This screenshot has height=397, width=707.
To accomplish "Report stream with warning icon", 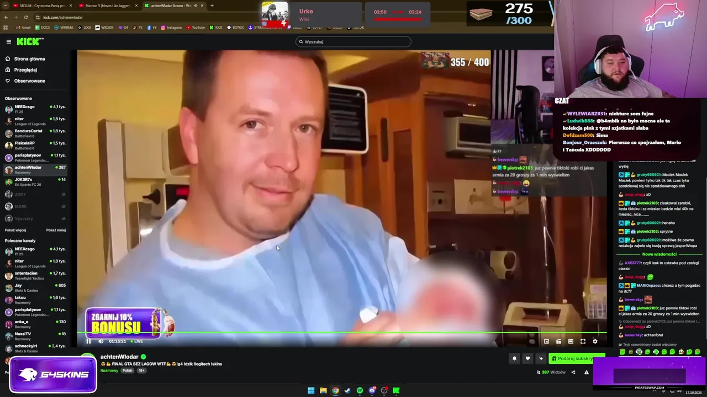I will click(587, 372).
